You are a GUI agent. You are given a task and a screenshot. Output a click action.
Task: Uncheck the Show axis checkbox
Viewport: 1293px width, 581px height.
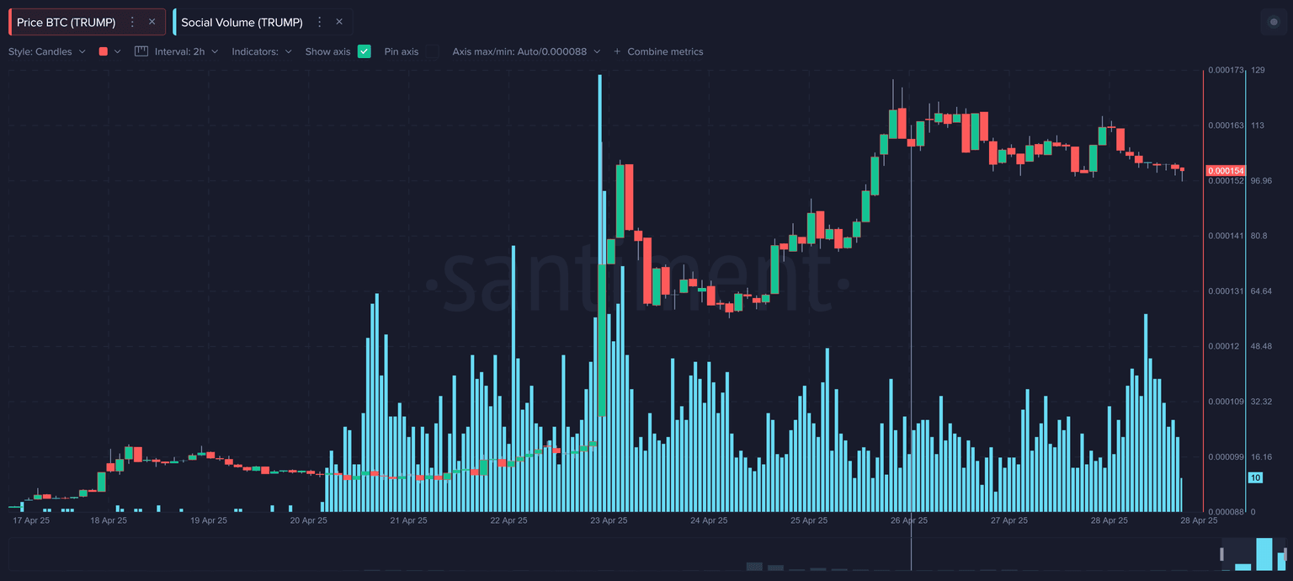[364, 51]
